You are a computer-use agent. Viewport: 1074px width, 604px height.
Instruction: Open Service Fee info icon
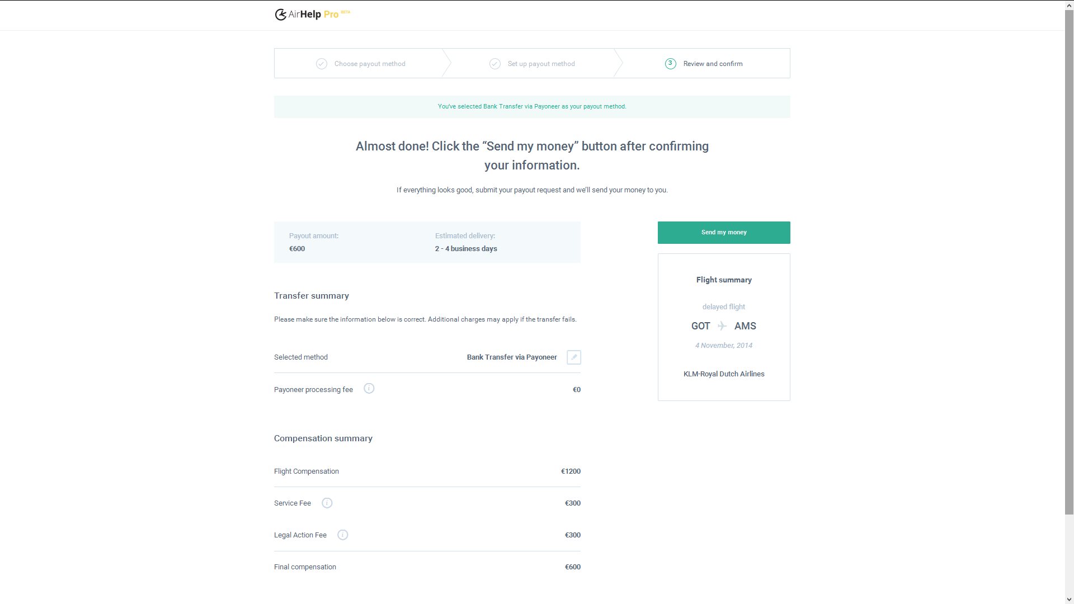click(x=327, y=503)
